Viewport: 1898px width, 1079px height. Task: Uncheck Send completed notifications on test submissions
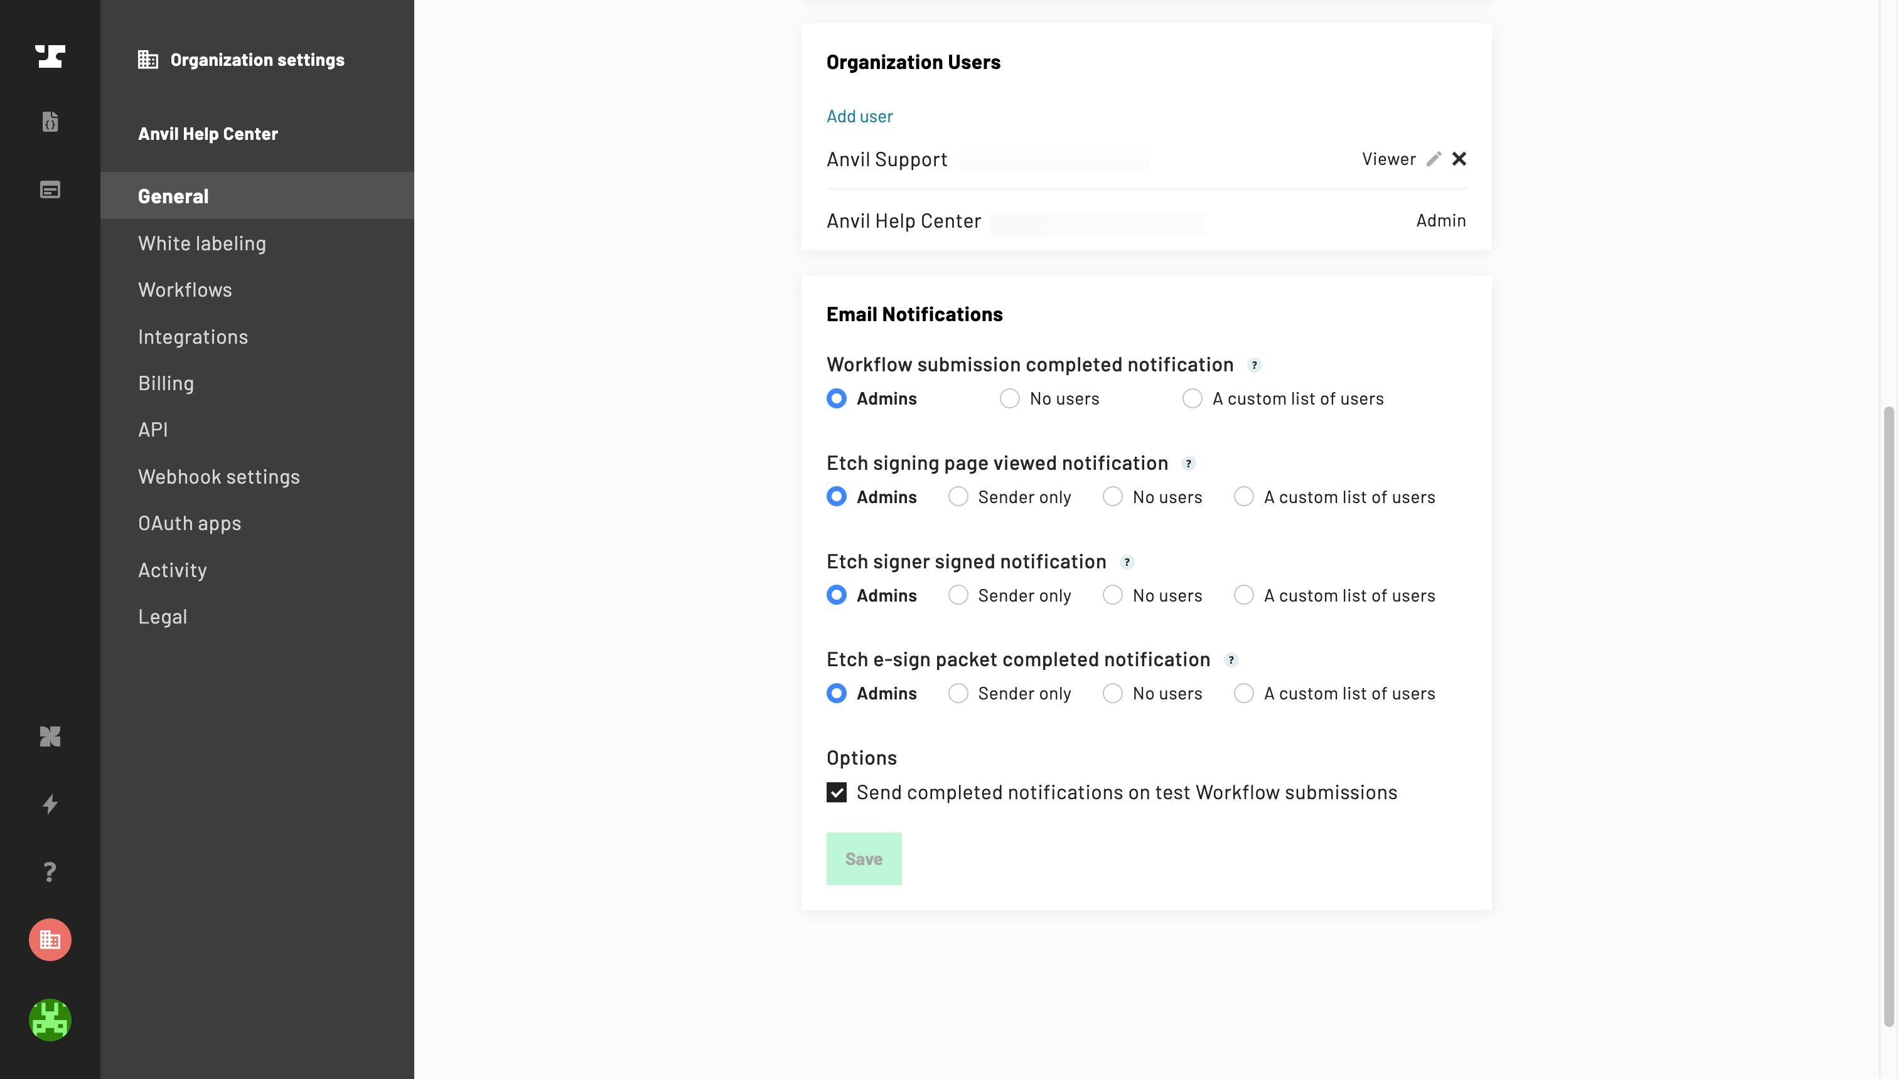[836, 792]
